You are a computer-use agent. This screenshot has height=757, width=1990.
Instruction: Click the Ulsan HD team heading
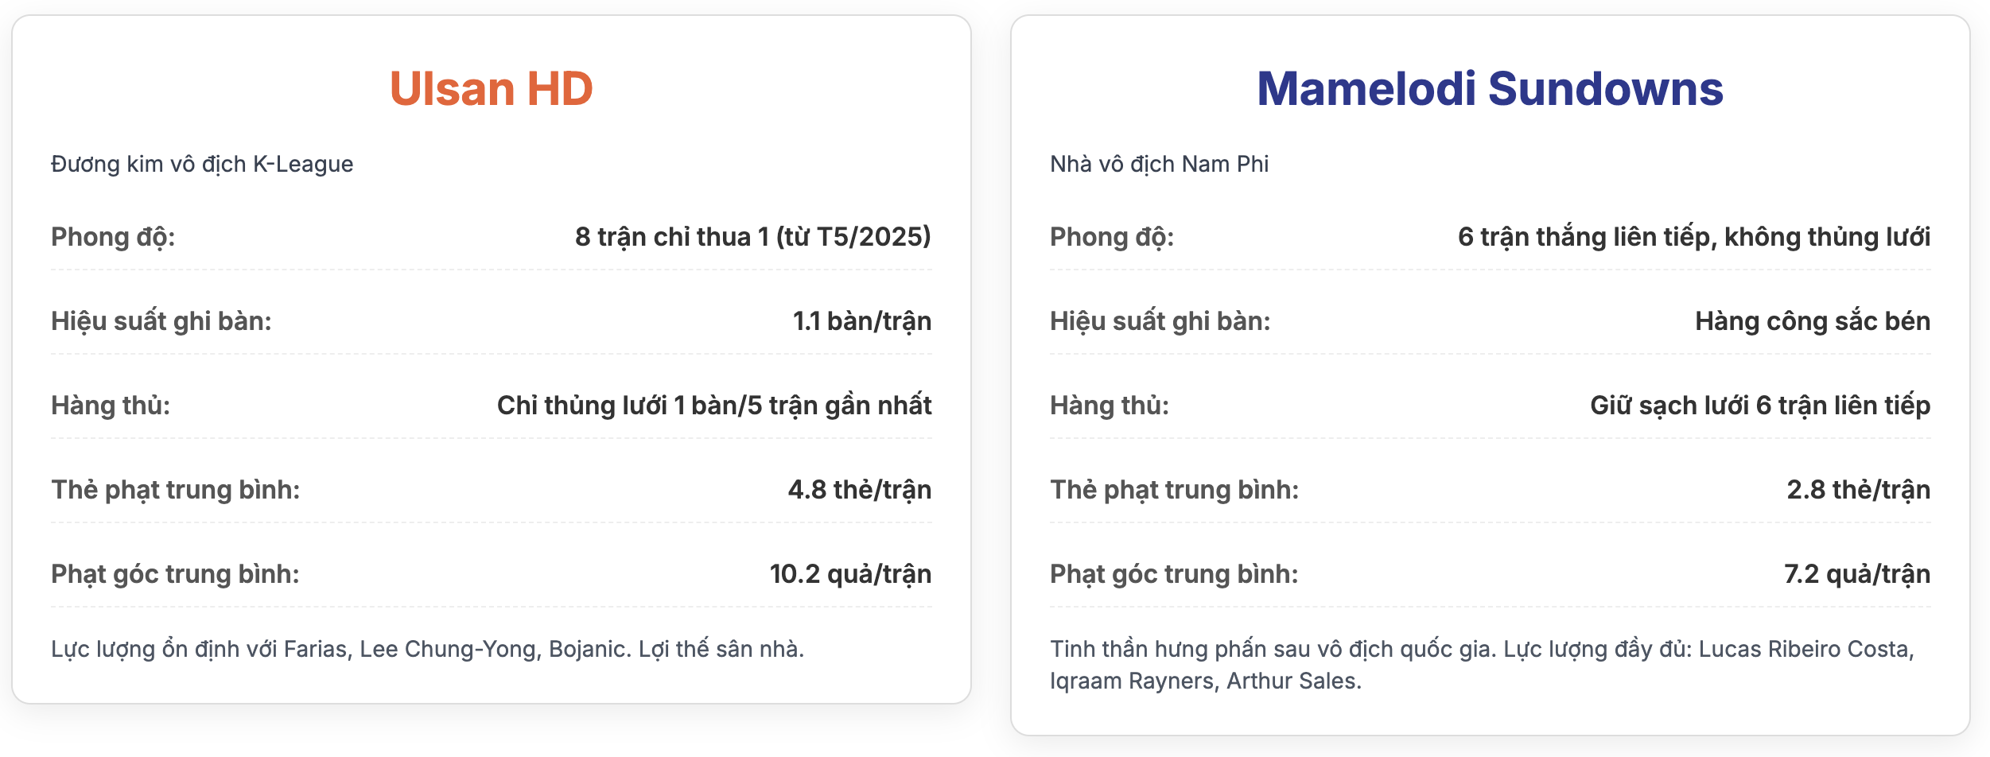pos(492,88)
